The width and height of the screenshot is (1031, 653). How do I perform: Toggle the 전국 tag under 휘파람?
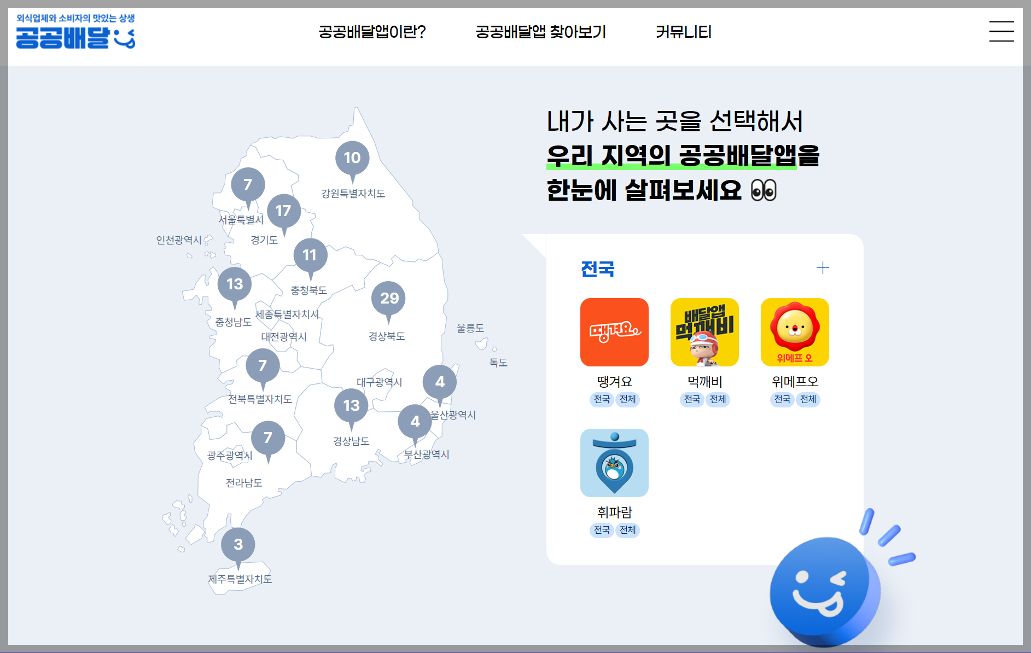point(601,530)
